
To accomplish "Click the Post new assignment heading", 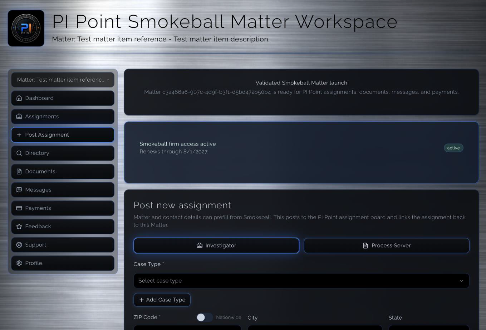I will 182,205.
